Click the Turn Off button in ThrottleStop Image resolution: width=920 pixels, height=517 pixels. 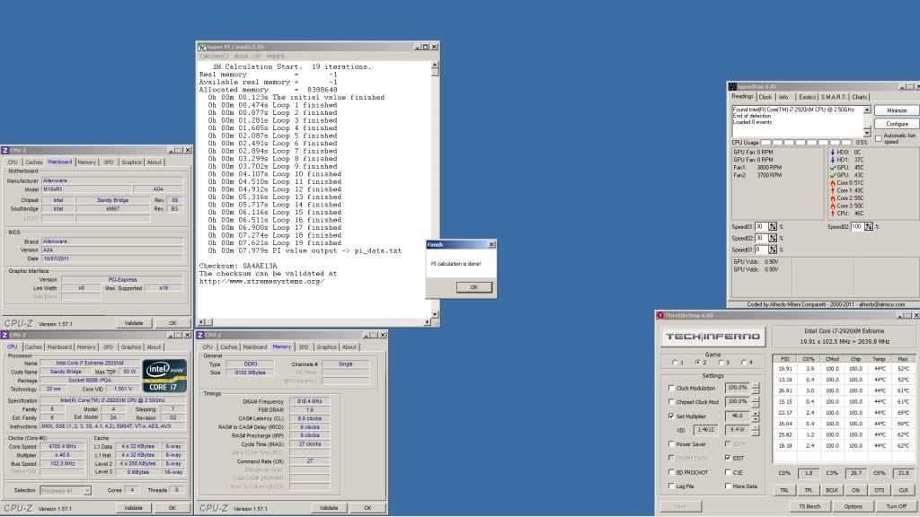pos(897,506)
